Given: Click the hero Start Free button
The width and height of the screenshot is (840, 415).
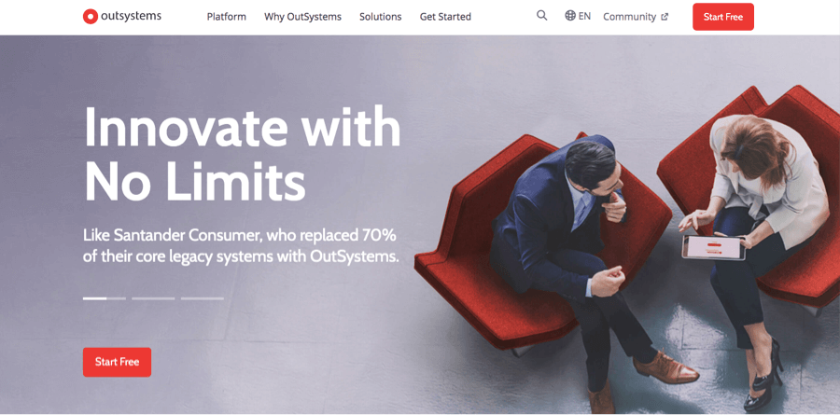Looking at the screenshot, I should pos(117,362).
